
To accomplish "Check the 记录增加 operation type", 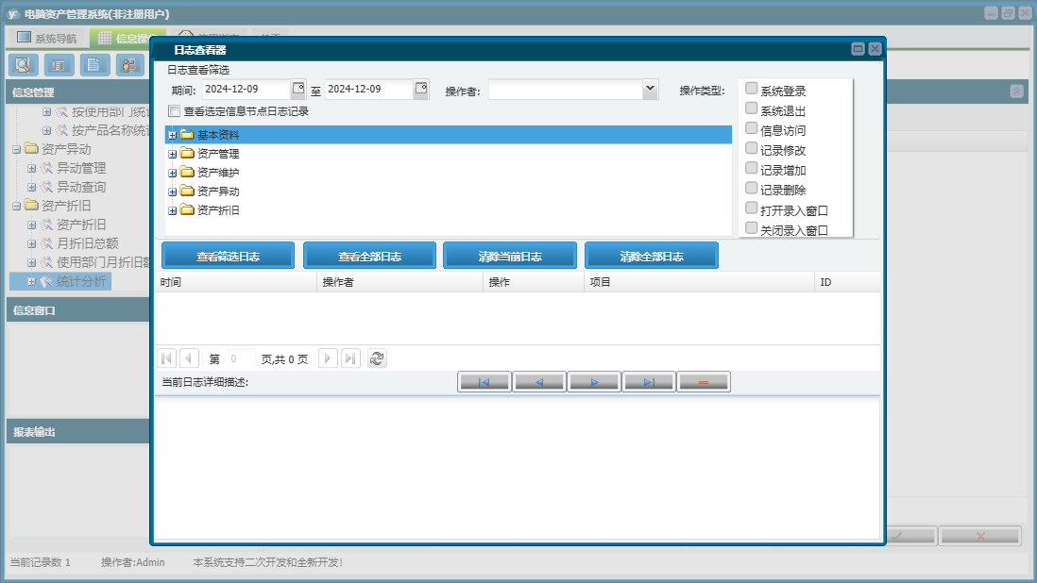I will [x=751, y=168].
